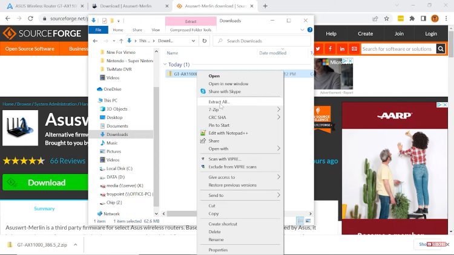Screen dimensions: 454x255
Task: Switch to large icons view button
Action: click(308, 221)
